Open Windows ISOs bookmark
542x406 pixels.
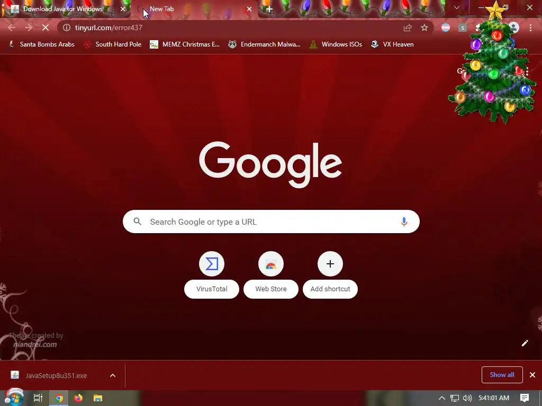336,44
